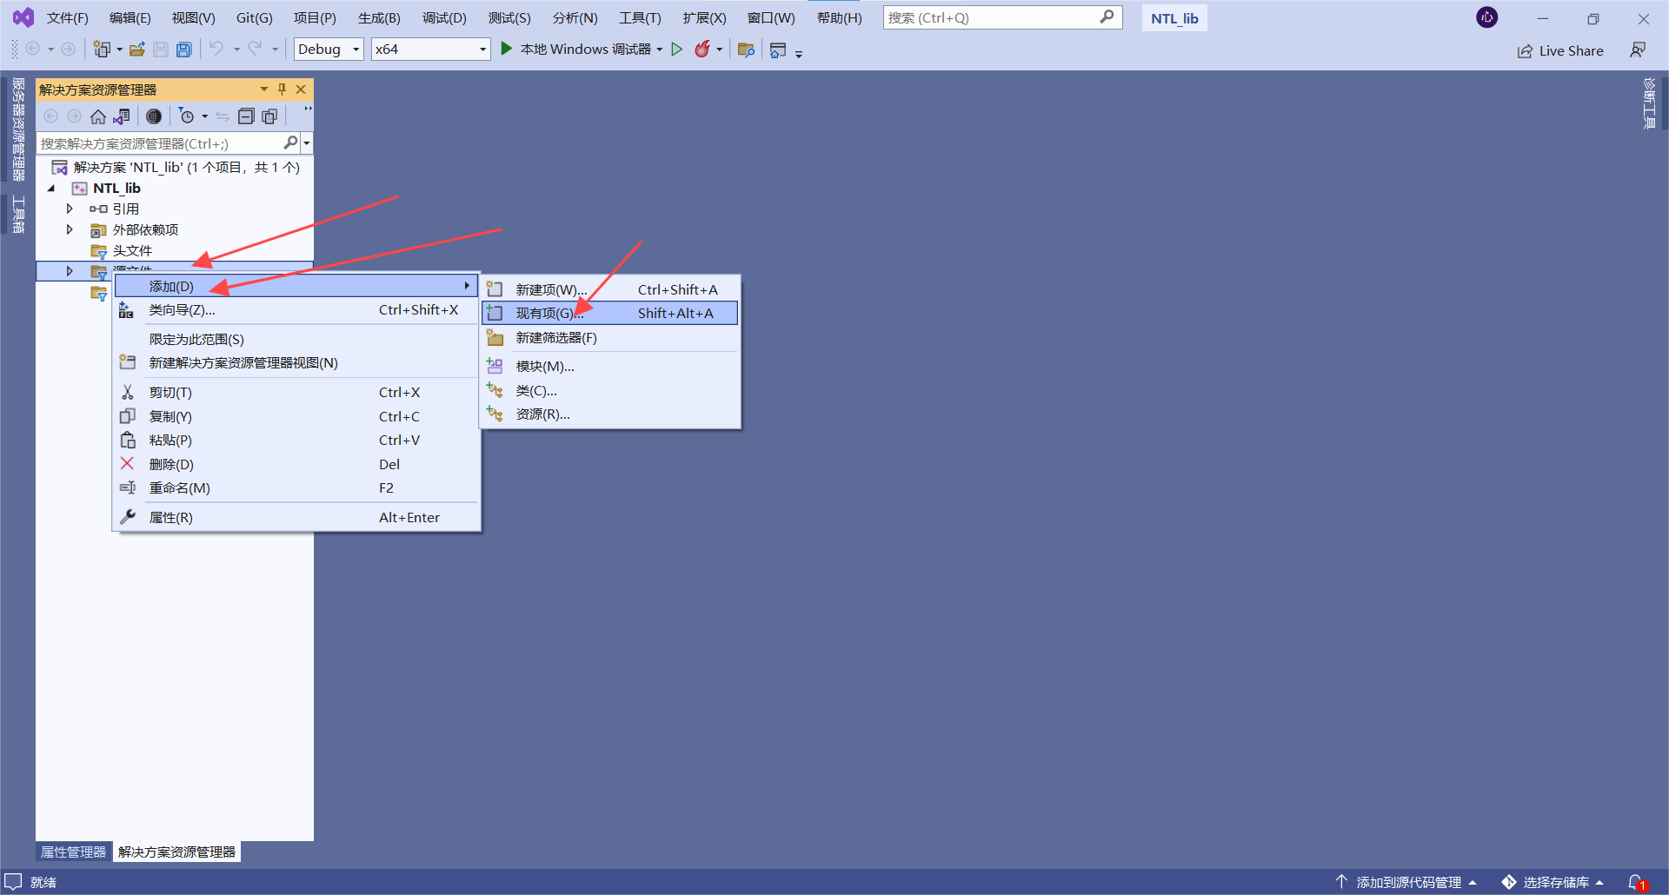Click the window layout toolbar icon

pyautogui.click(x=778, y=50)
